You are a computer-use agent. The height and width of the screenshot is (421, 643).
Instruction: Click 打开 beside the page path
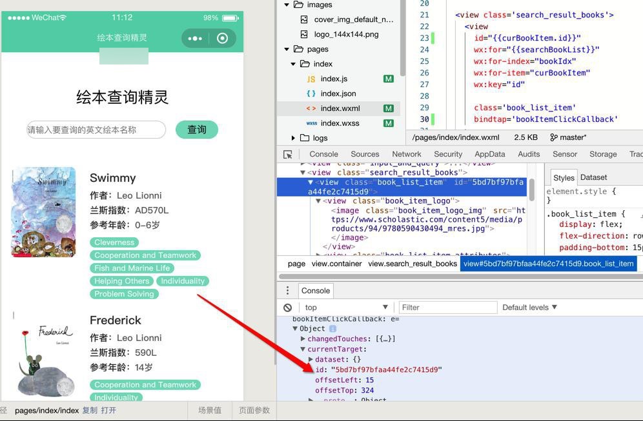(x=108, y=410)
